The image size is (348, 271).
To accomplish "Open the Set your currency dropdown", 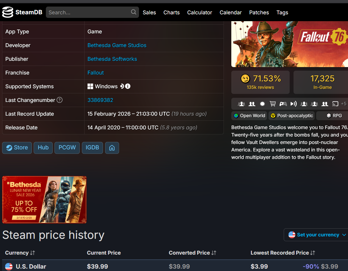I will pyautogui.click(x=316, y=235).
